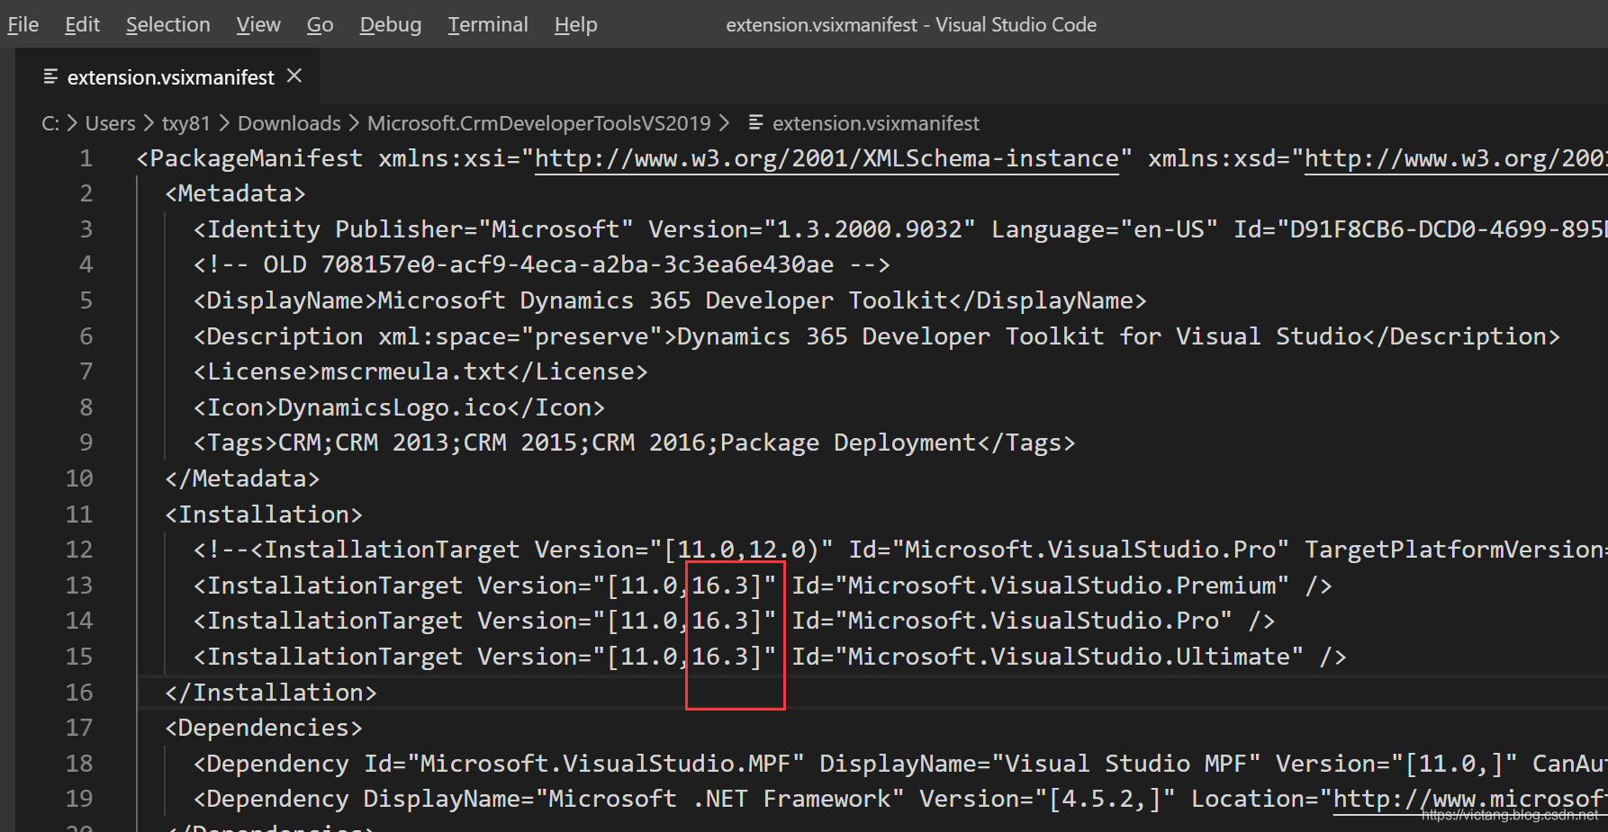
Task: Open the Go menu
Action: 320,24
